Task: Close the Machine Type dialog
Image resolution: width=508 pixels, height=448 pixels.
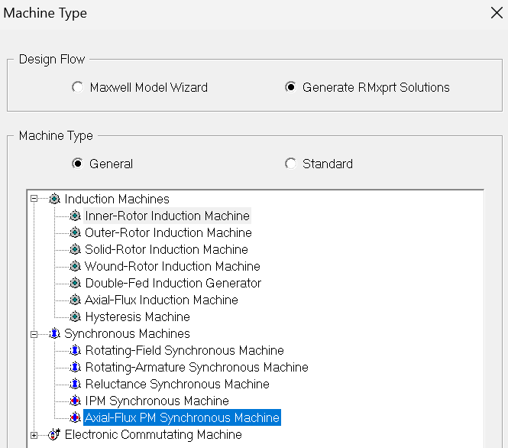Action: point(494,13)
